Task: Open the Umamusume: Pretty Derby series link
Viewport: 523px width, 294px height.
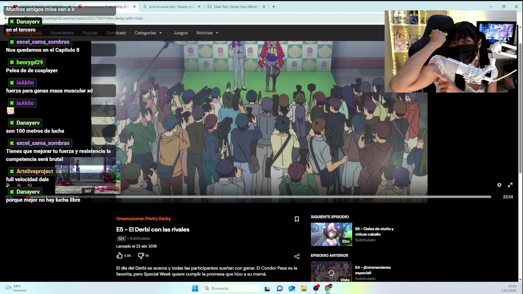Action: [143, 218]
